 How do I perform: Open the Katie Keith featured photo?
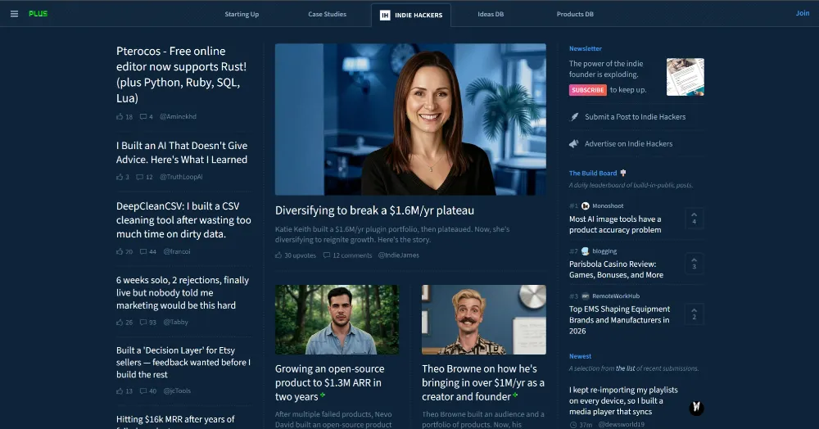point(410,119)
